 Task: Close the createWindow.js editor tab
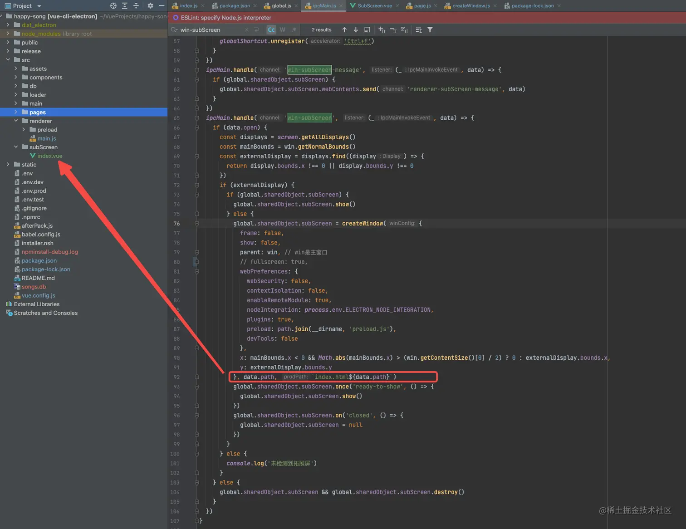pyautogui.click(x=495, y=6)
